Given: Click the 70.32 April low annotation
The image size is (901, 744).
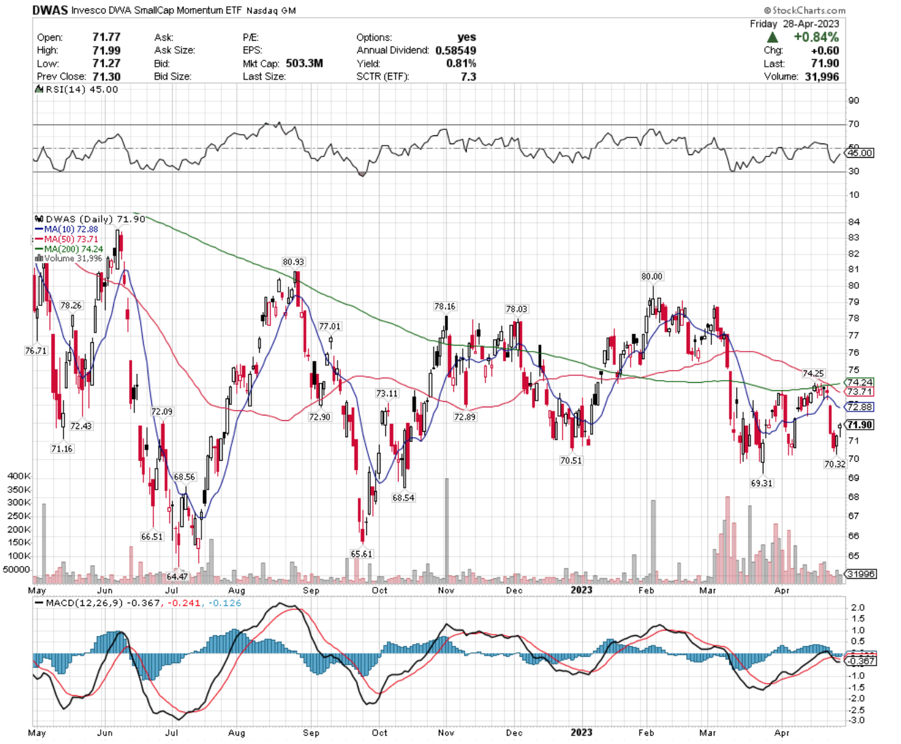Looking at the screenshot, I should pos(835,464).
